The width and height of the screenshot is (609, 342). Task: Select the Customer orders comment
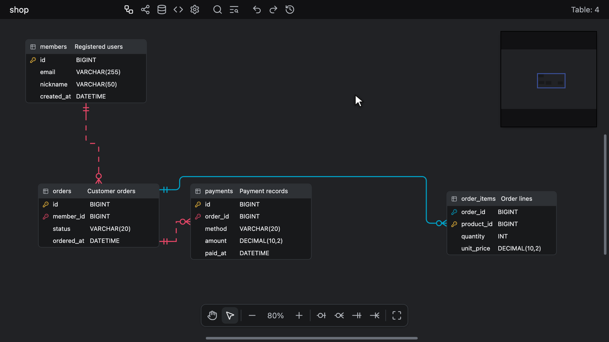(x=111, y=191)
